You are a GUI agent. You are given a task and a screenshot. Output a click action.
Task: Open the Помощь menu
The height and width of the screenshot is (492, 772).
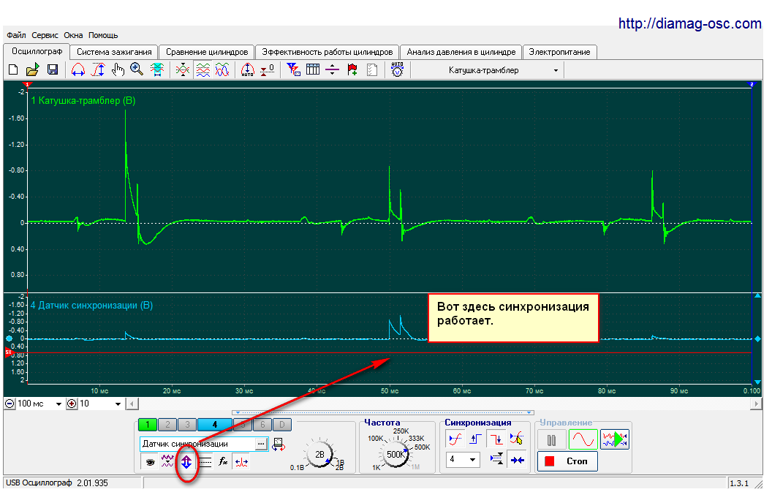[x=103, y=36]
